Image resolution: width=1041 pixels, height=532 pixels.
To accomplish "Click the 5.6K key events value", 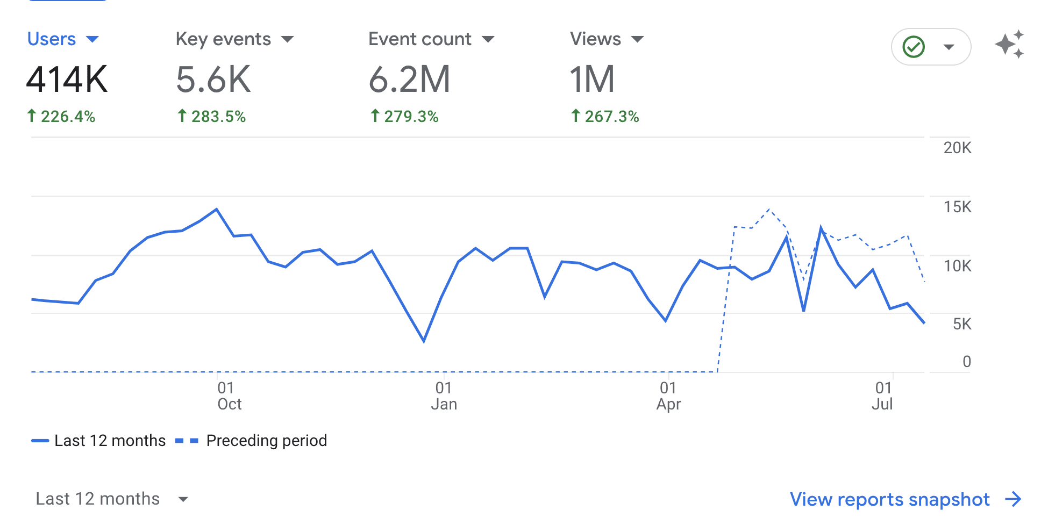I will 213,80.
